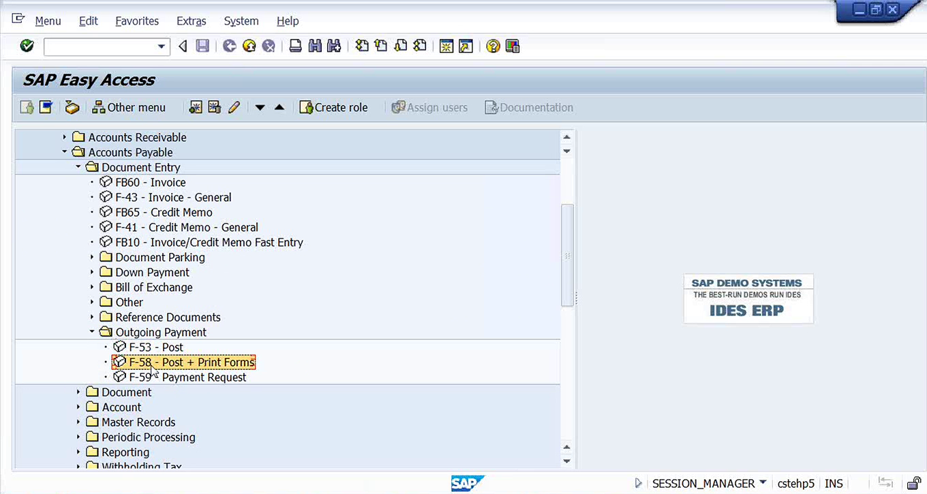Open the Extras menu
The width and height of the screenshot is (927, 494).
[x=192, y=21]
